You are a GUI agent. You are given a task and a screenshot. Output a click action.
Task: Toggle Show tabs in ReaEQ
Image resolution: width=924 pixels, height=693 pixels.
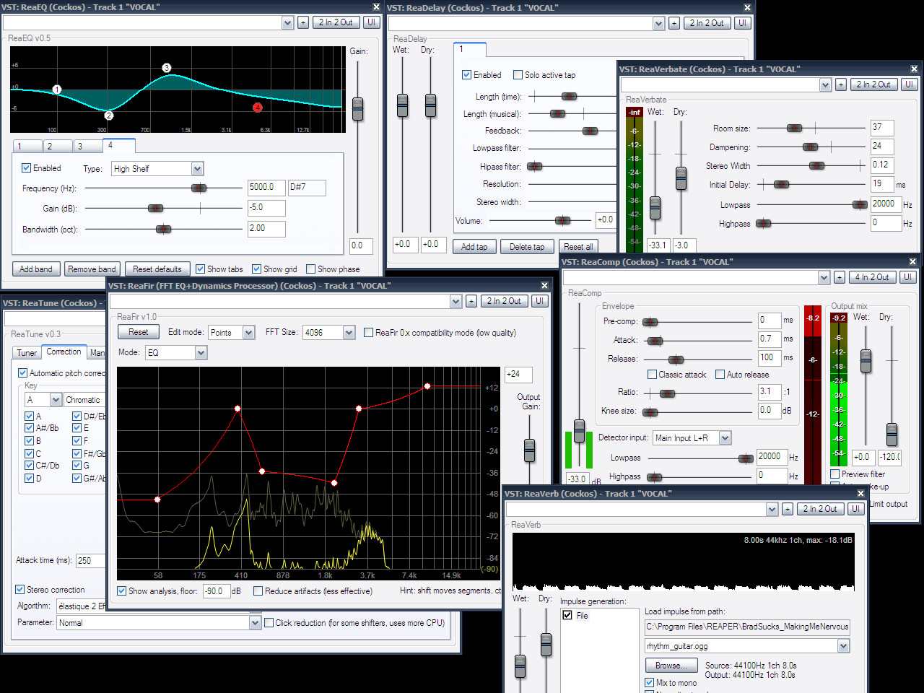click(201, 269)
